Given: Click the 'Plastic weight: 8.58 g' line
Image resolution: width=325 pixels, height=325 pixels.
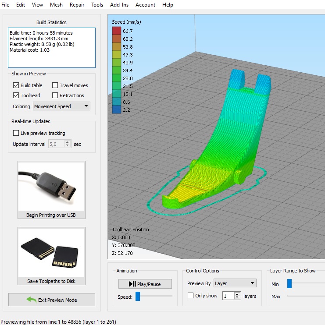Looking at the screenshot, I should [42, 44].
